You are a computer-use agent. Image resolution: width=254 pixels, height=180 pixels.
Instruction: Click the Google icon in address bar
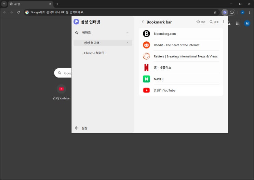27,12
